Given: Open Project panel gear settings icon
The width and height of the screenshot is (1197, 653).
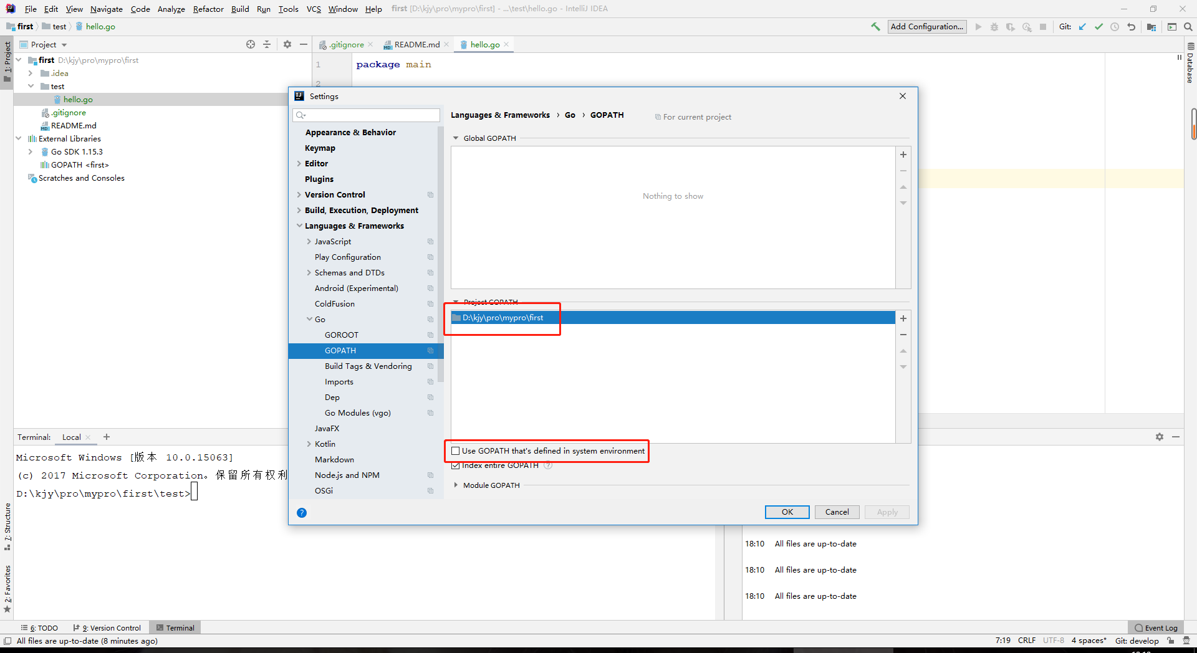Looking at the screenshot, I should (287, 44).
